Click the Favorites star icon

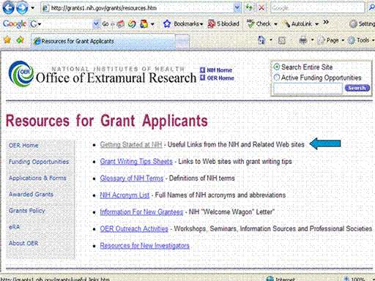pos(7,40)
